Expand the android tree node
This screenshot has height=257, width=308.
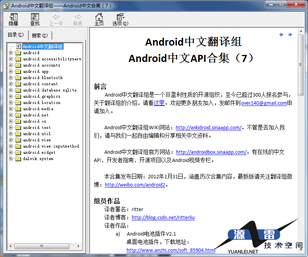pyautogui.click(x=11, y=53)
